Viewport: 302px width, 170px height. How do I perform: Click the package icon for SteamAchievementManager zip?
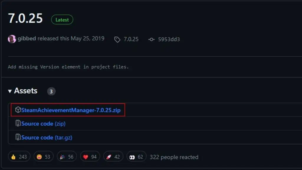18,110
